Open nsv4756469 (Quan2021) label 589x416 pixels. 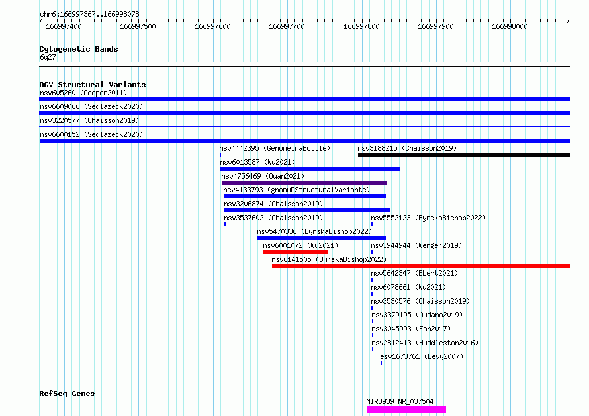click(263, 176)
